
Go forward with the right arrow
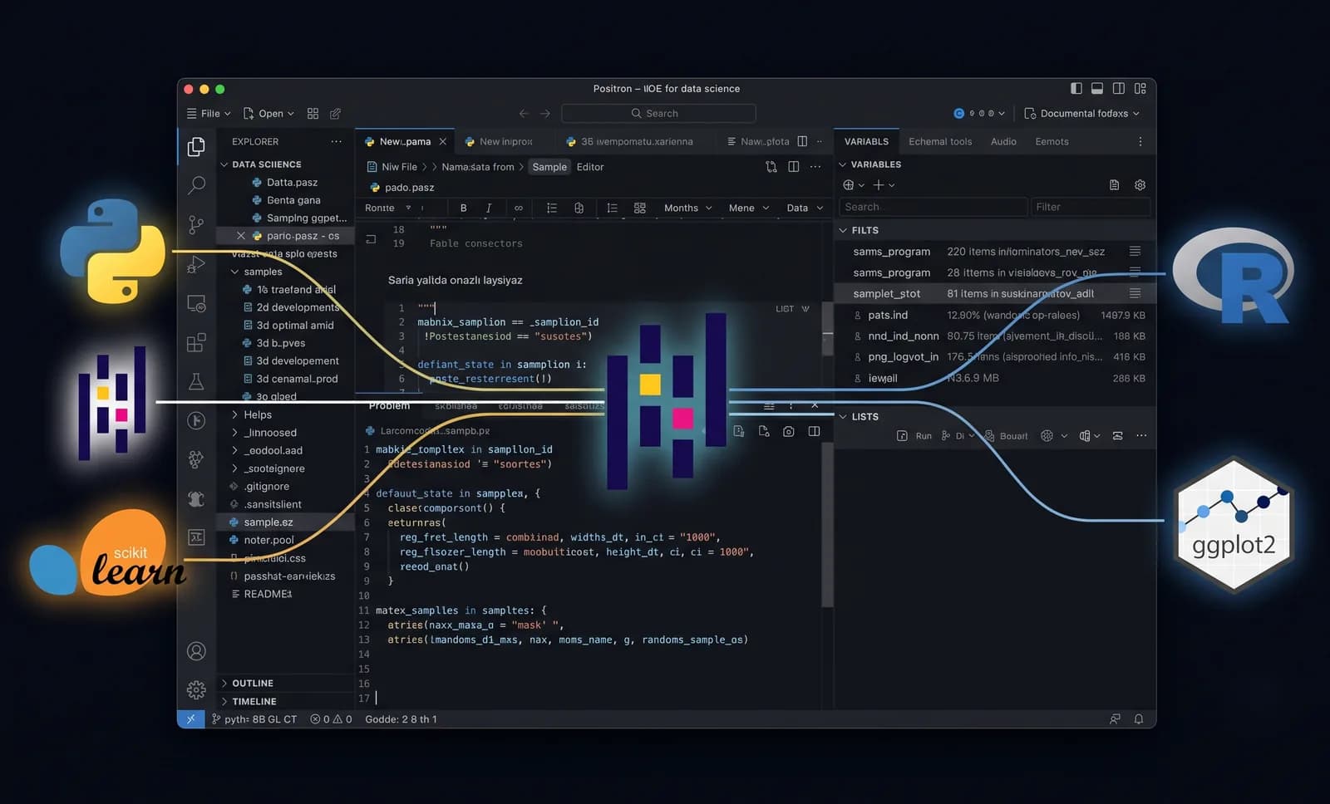point(545,114)
